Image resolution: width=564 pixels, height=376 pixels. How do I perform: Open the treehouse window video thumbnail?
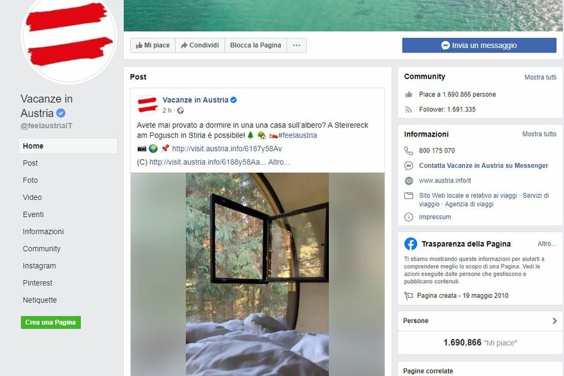pyautogui.click(x=257, y=274)
